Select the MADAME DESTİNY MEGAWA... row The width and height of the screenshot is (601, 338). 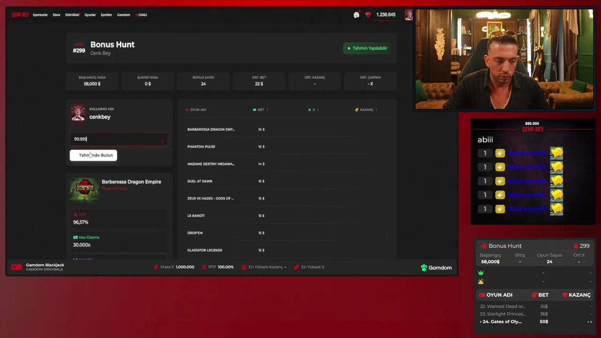click(286, 164)
